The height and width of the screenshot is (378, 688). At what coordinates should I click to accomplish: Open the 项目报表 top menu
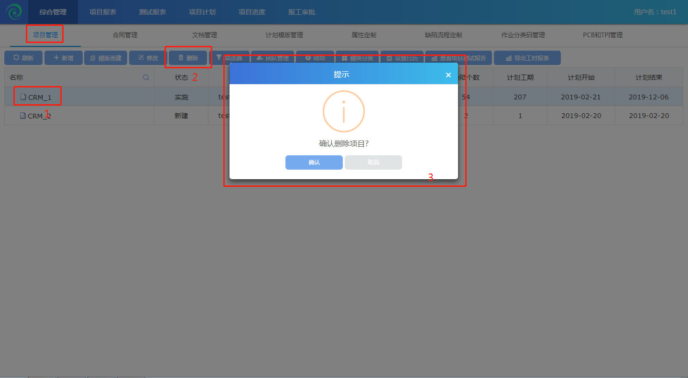tap(103, 12)
